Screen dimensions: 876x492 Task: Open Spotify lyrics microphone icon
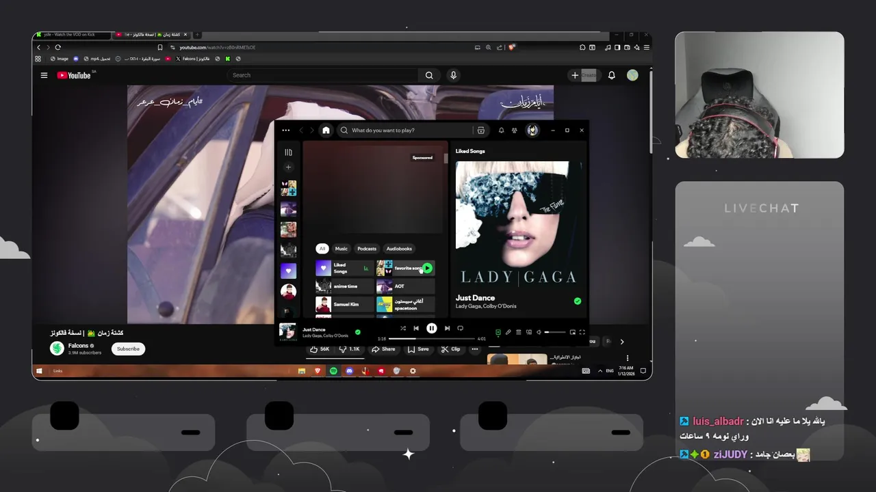click(508, 332)
